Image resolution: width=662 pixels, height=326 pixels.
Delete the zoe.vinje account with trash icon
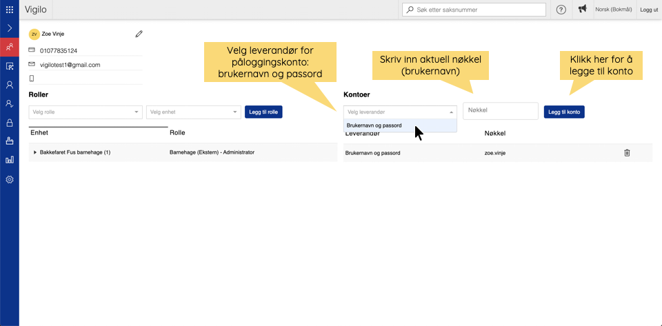point(627,152)
